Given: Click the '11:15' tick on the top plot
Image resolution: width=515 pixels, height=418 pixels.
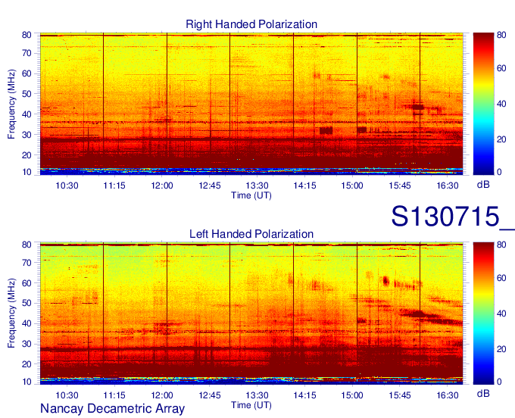Looking at the screenshot, I should [114, 186].
